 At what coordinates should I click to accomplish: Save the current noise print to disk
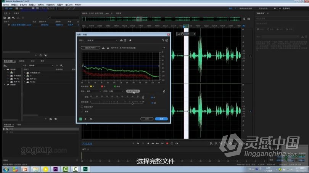103,48
